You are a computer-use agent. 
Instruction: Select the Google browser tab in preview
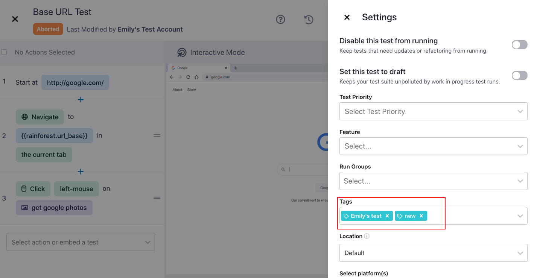(198, 68)
